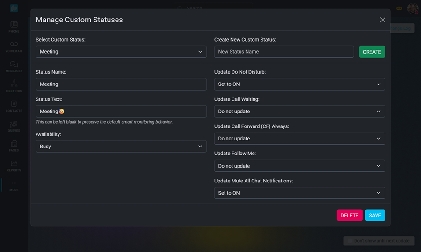Tick the 'Don't show until next update' checkbox
This screenshot has width=421, height=252.
point(349,241)
